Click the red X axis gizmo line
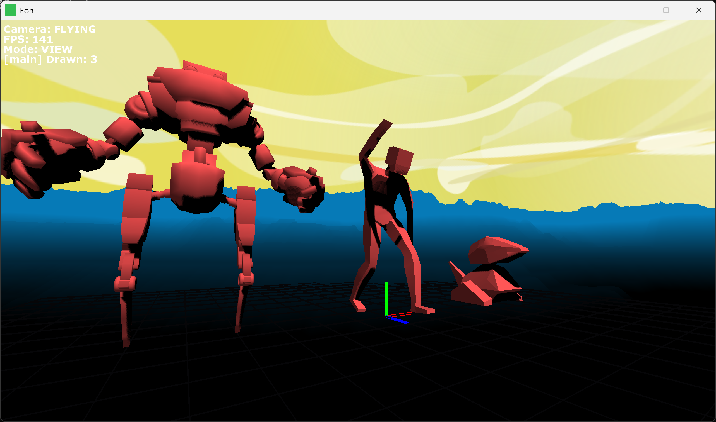 point(400,314)
